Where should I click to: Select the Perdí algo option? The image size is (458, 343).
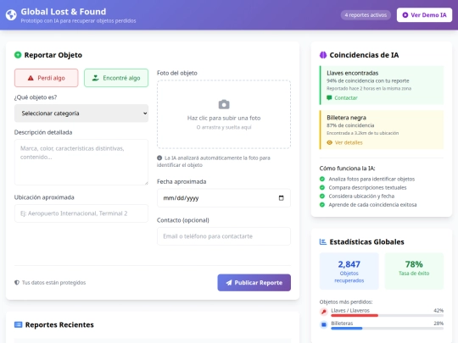click(46, 78)
